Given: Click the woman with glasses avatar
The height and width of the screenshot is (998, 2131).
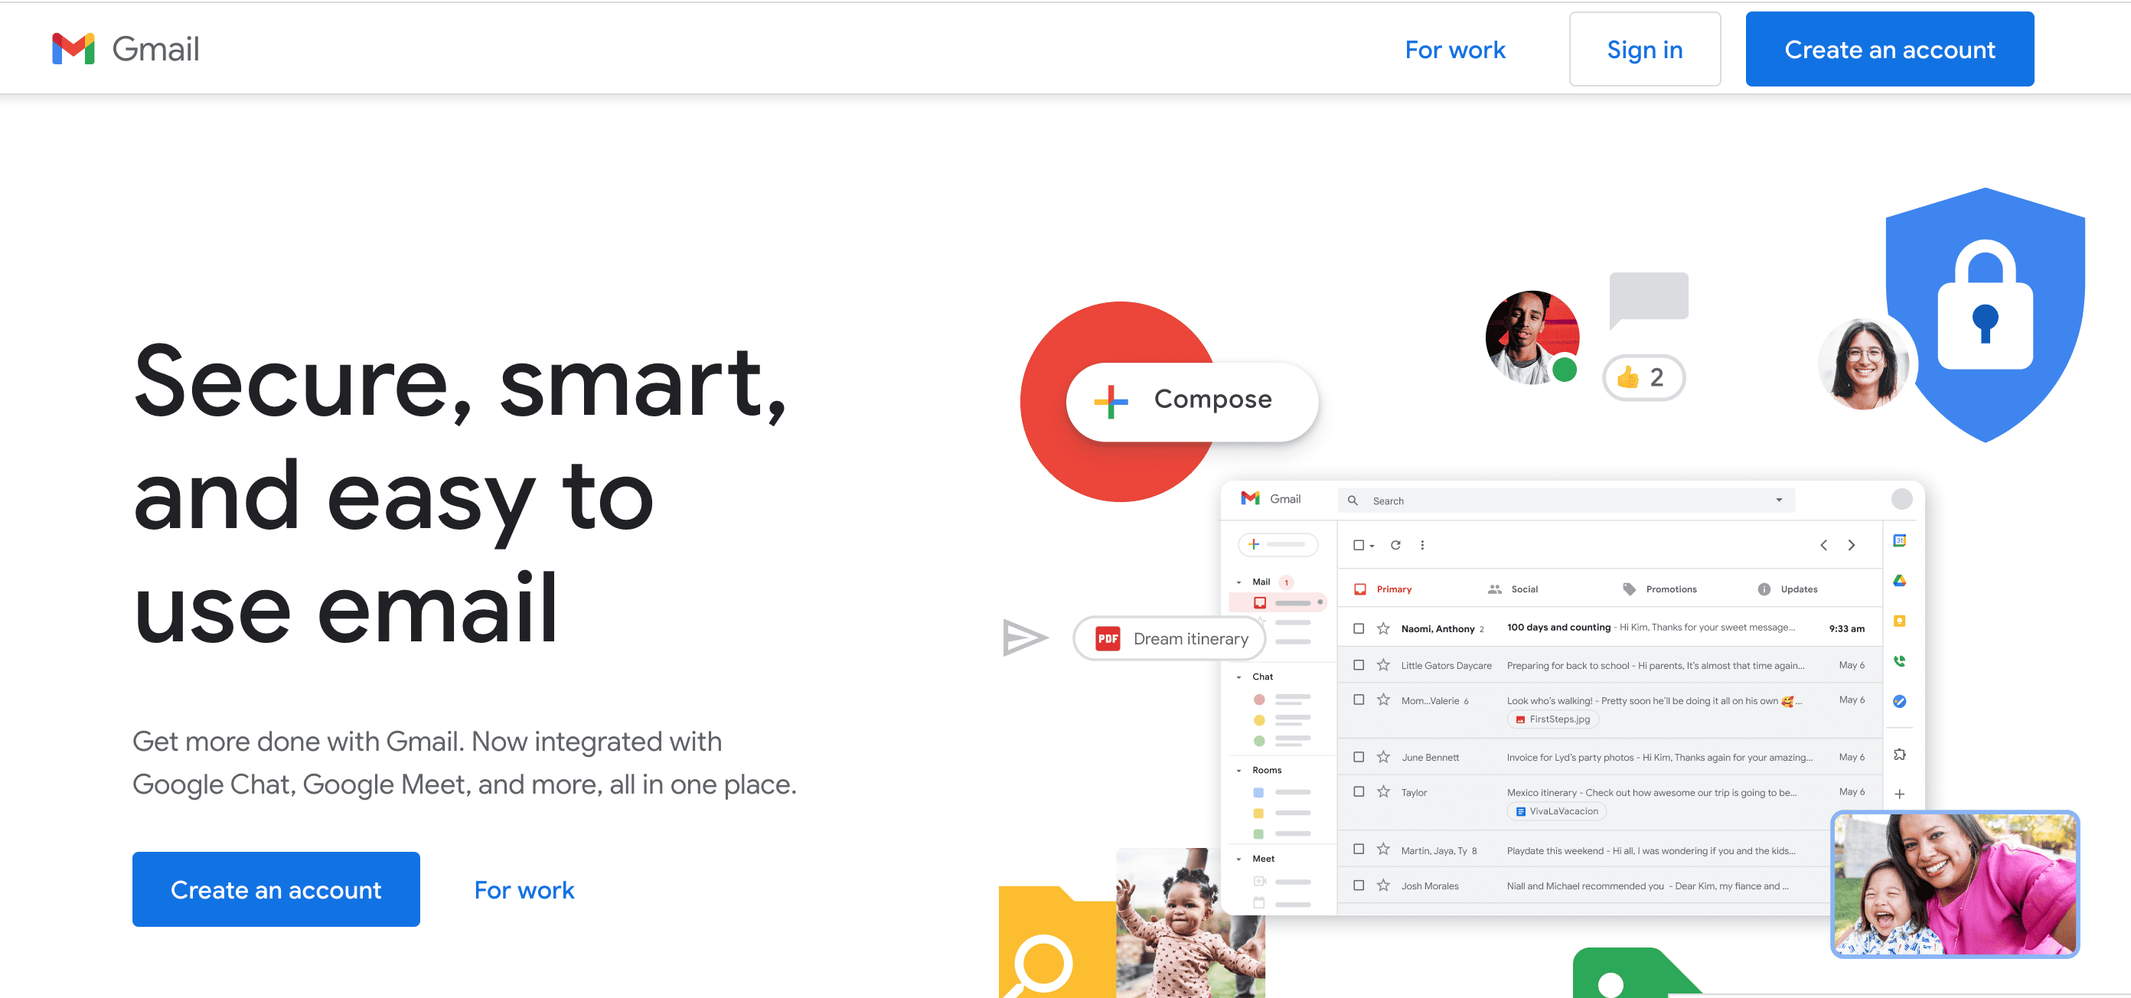Looking at the screenshot, I should pos(1864,364).
